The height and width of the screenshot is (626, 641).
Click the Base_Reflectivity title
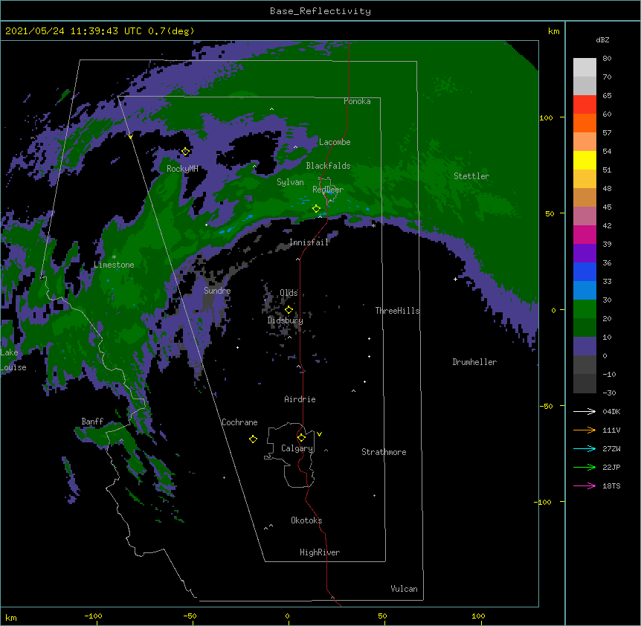click(320, 11)
